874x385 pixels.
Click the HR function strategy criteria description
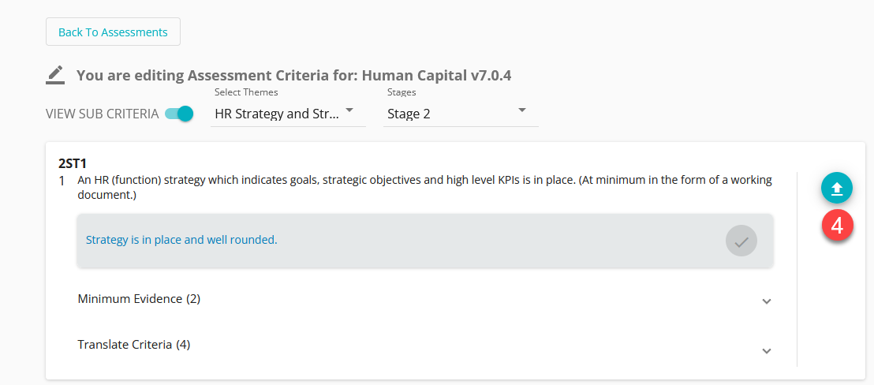(x=424, y=188)
